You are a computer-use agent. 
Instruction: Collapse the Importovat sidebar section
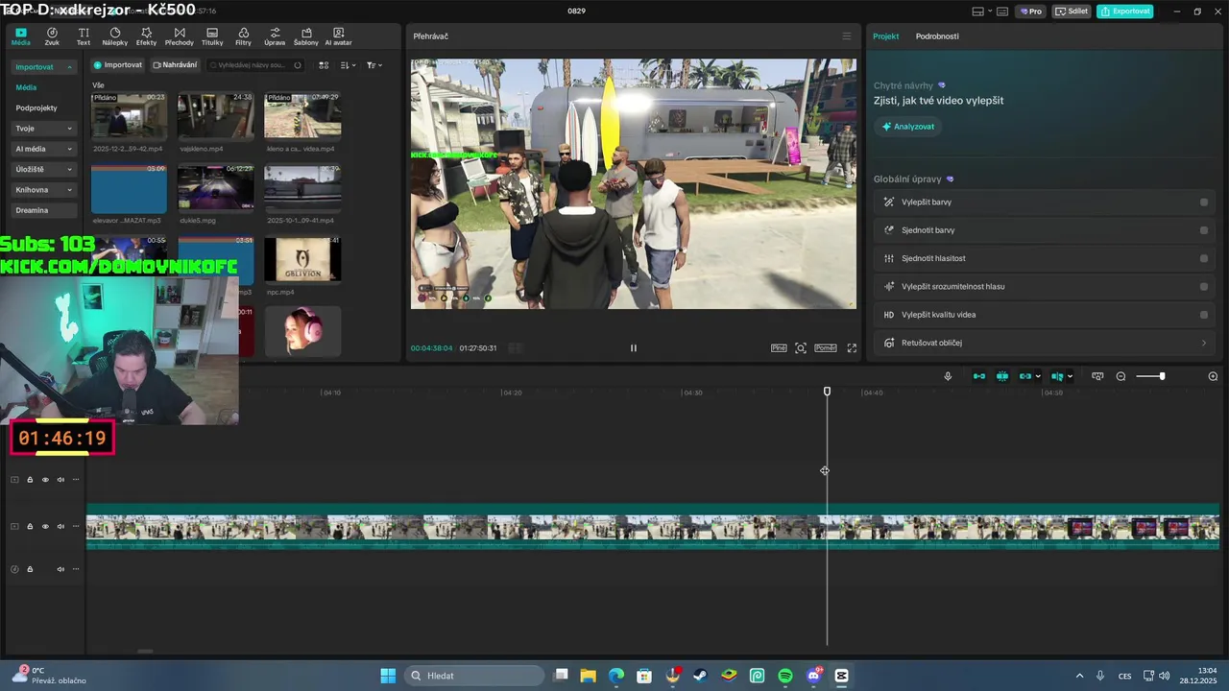(69, 67)
